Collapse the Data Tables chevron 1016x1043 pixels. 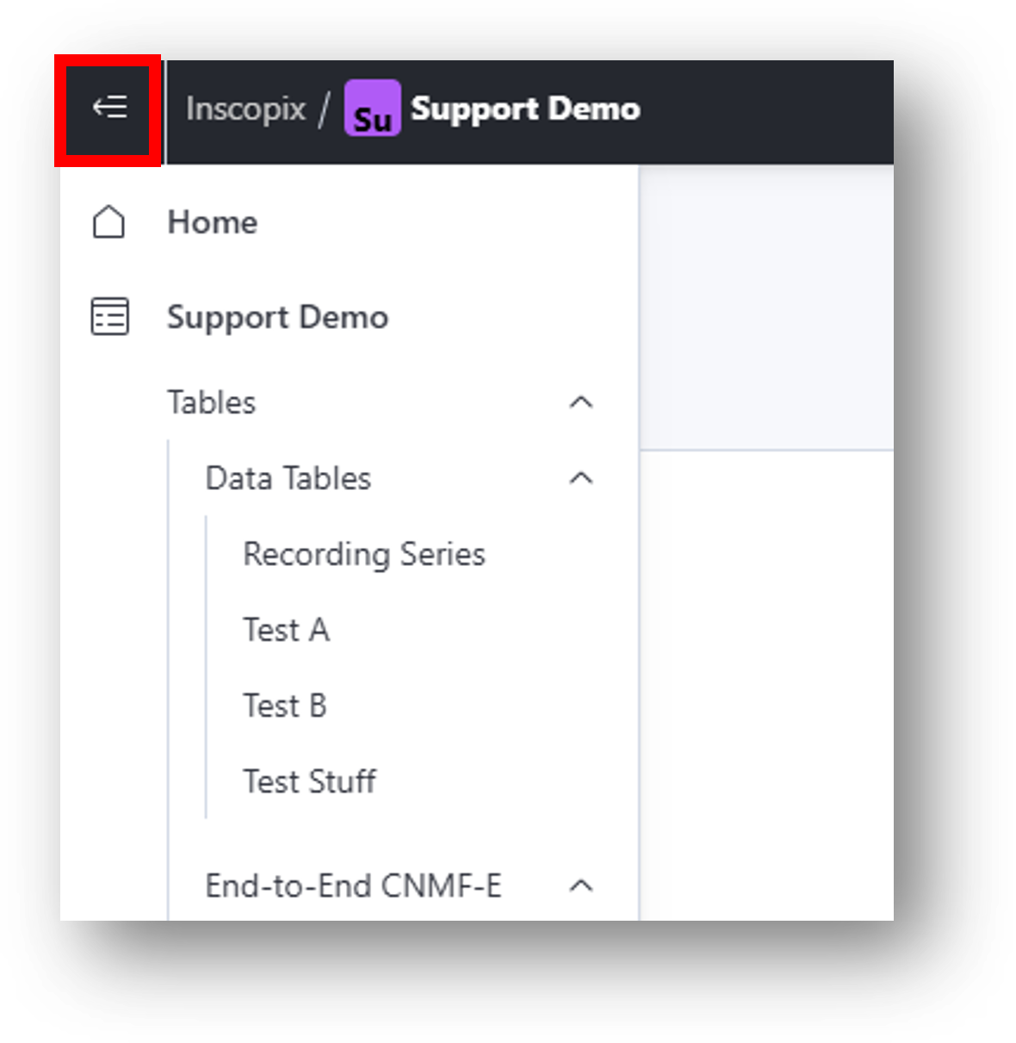coord(581,478)
